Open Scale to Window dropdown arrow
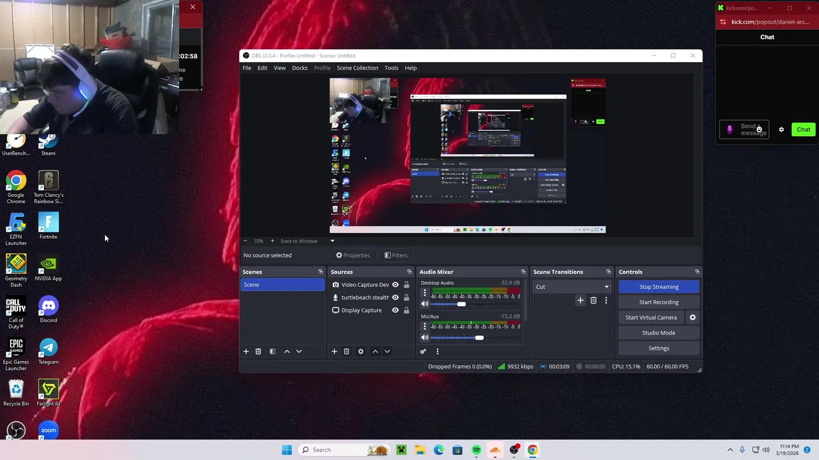819x460 pixels. point(332,241)
